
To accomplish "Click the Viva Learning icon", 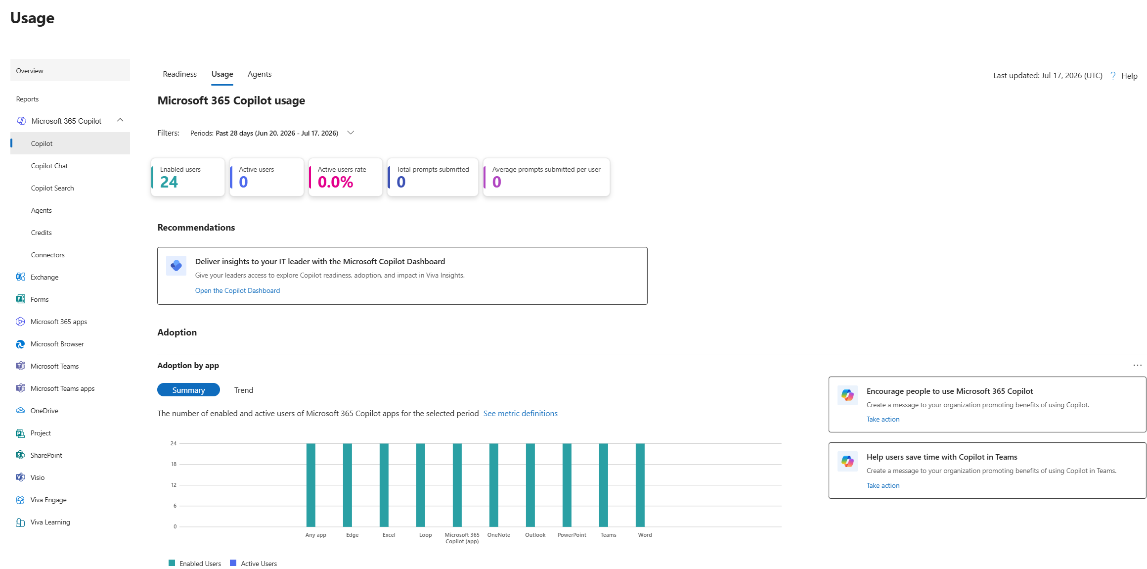I will (x=20, y=522).
